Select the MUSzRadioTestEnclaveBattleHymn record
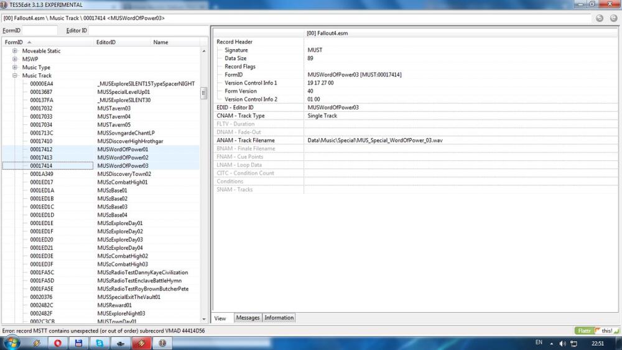Image resolution: width=622 pixels, height=350 pixels. 139,280
